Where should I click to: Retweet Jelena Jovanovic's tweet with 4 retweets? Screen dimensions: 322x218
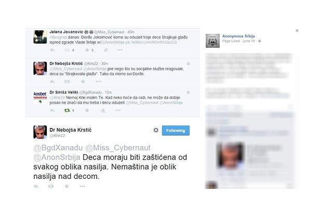point(67,50)
